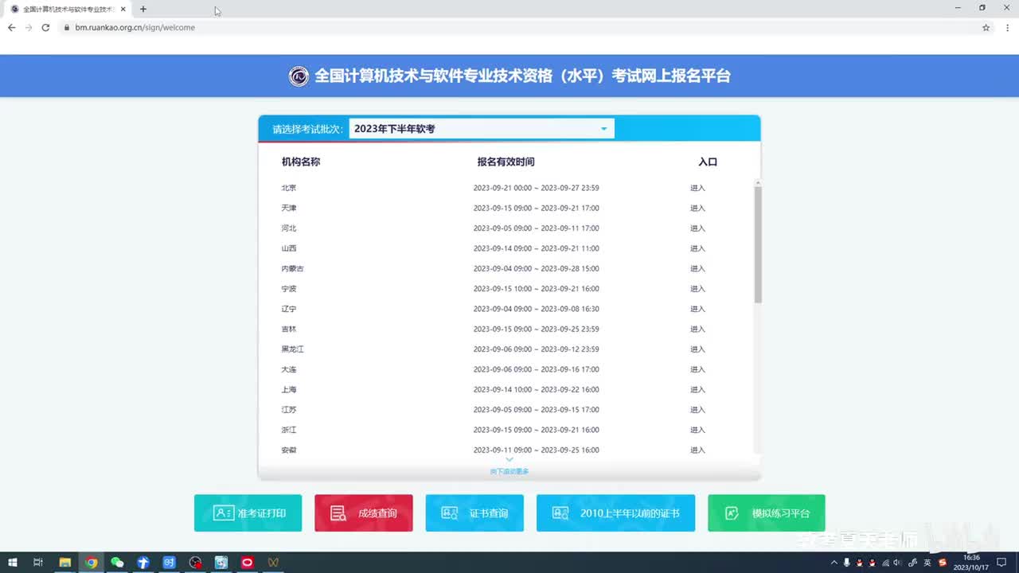Open WeChat from the taskbar
The width and height of the screenshot is (1019, 573).
117,563
